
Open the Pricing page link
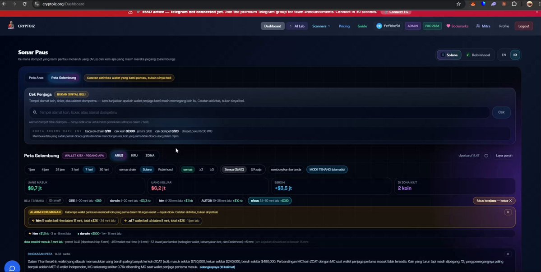[x=344, y=26]
